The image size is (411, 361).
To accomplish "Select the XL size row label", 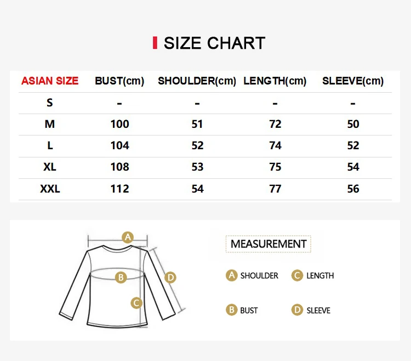I will click(x=50, y=167).
